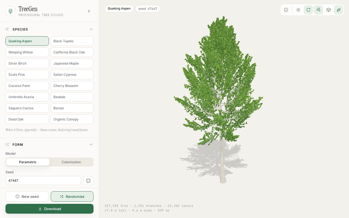Screen dimensions: 349x218
Task: Select the Dead Oak preset
Action: click(x=27, y=119)
